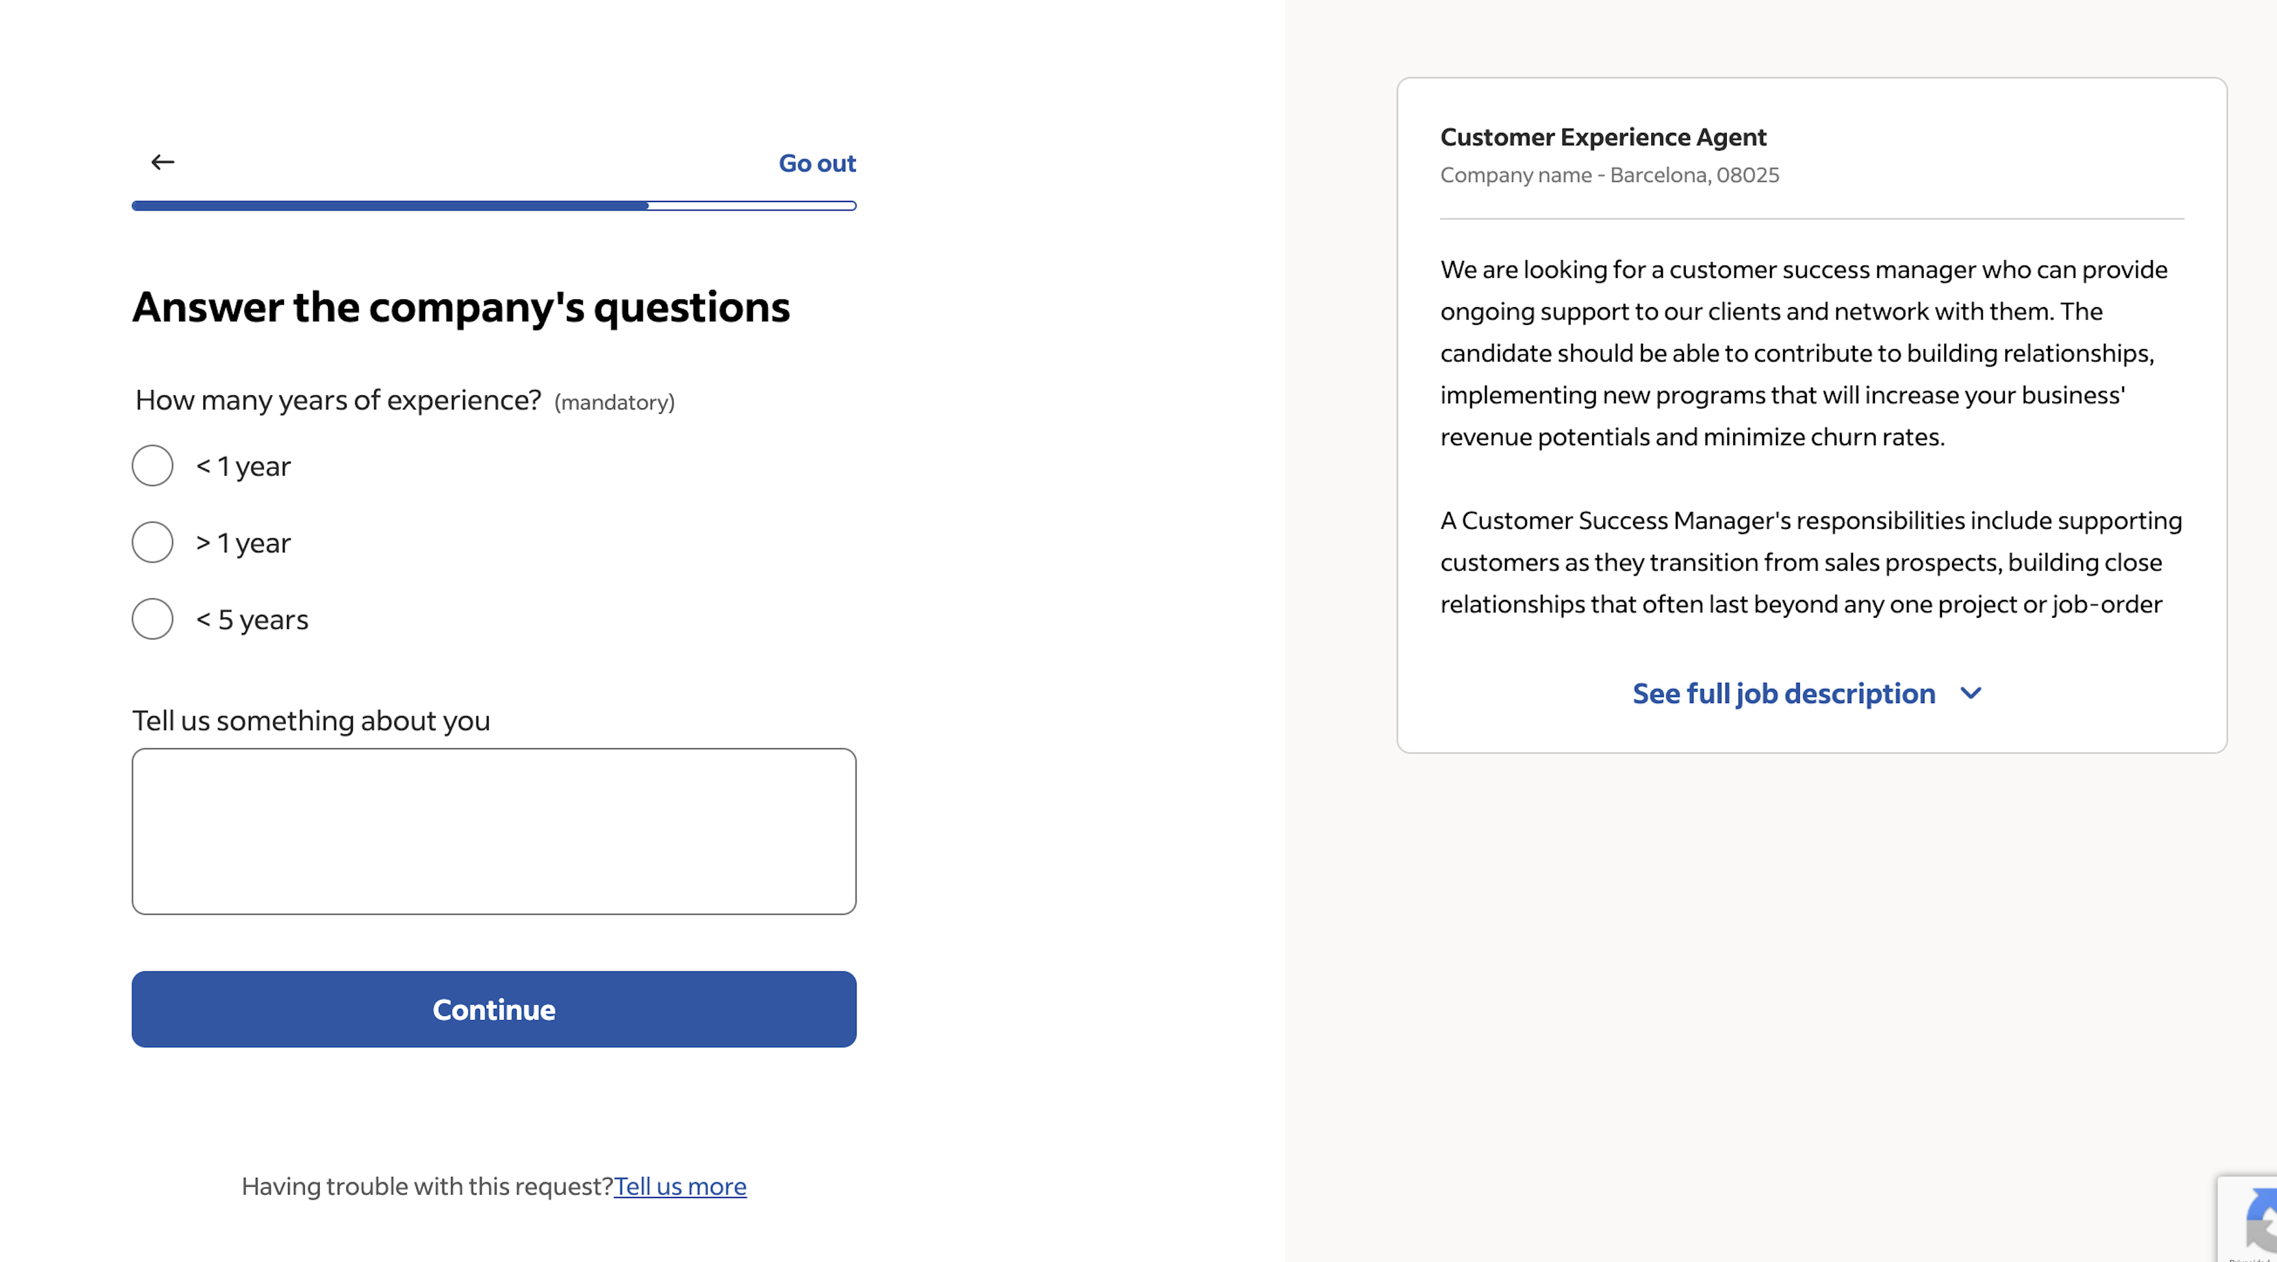Click the 'How many years of experience?' question
Screen dimensions: 2277x1262
point(337,400)
